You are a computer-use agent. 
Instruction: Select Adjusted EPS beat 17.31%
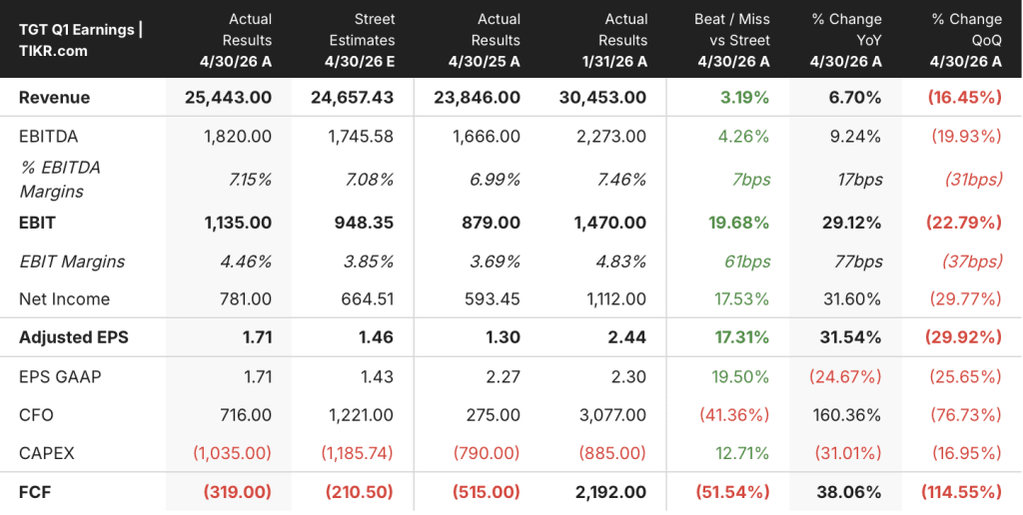click(740, 337)
